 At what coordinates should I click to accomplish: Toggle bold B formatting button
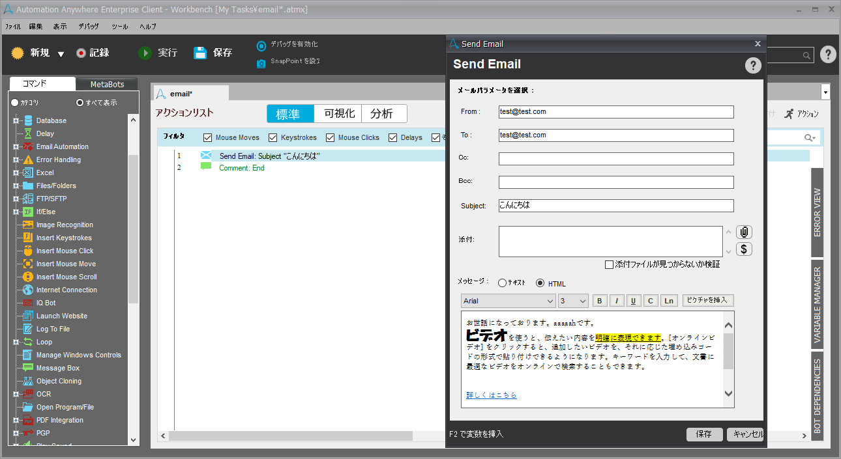[600, 301]
